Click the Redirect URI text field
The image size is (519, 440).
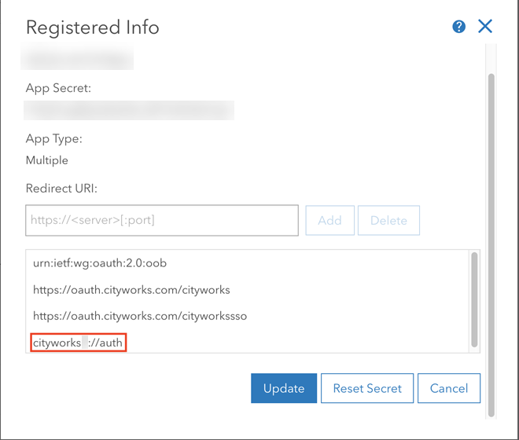[x=162, y=221]
